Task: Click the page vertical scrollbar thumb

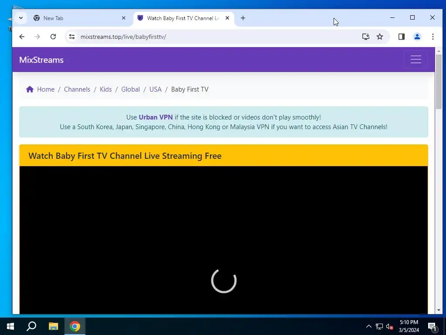Action: pyautogui.click(x=439, y=81)
